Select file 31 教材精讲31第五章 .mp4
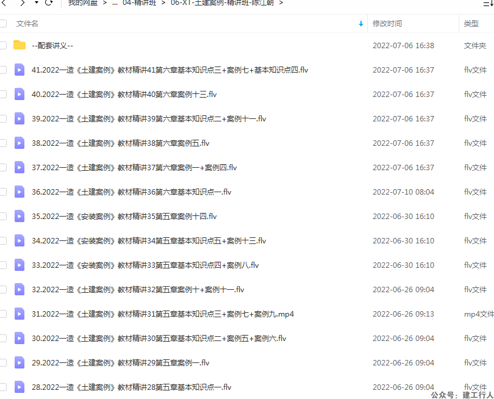Screen dimensions: 494x399 click(163, 314)
